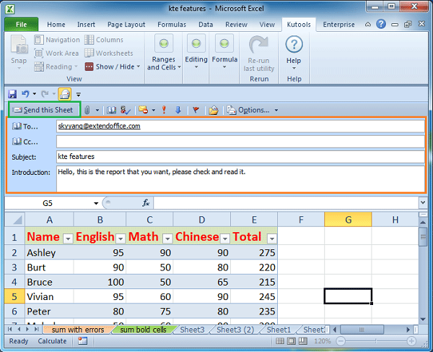Switch to the Page Layout tab

pyautogui.click(x=126, y=25)
